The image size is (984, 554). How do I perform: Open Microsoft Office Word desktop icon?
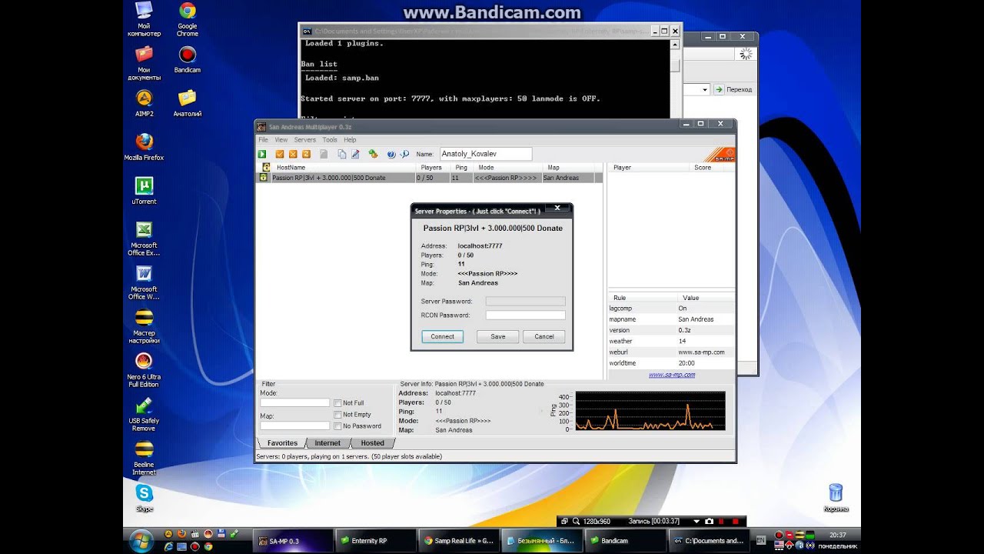[144, 282]
